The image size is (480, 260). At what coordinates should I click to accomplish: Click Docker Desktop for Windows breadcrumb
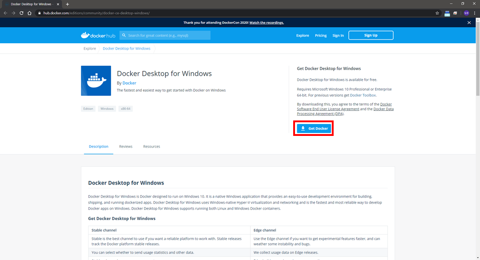[126, 48]
